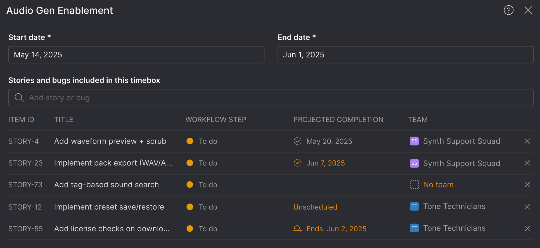Remove STORY-73 using its X icon
The width and height of the screenshot is (540, 248).
click(527, 185)
